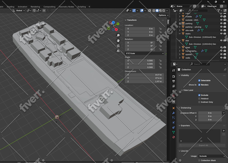Viewport: 228px width, 163px height.
Task: Open the XYZ Euler rotation mode dropdown
Action: 145,53
